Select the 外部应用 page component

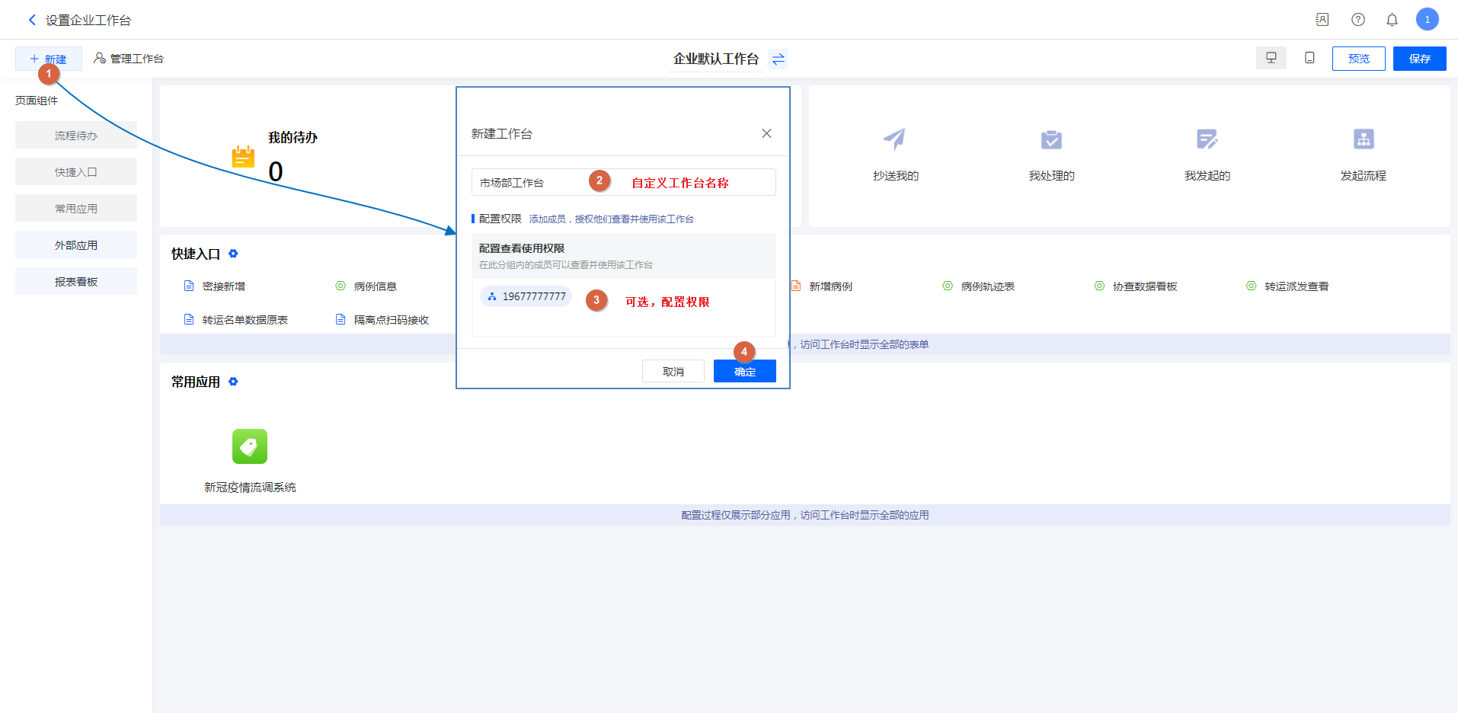(76, 245)
